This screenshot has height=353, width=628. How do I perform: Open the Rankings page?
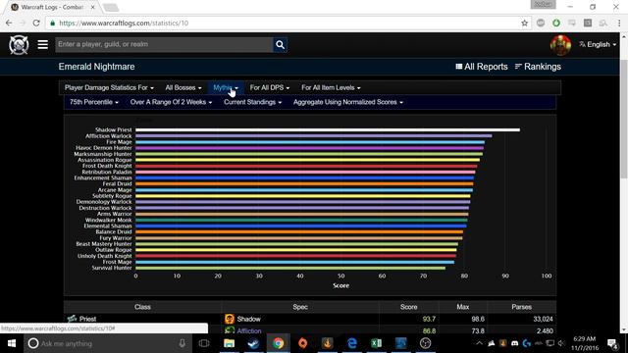pos(538,67)
